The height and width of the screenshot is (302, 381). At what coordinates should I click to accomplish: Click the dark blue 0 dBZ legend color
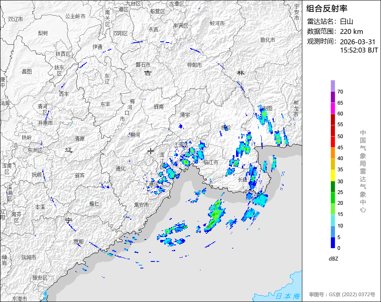pos(333,242)
